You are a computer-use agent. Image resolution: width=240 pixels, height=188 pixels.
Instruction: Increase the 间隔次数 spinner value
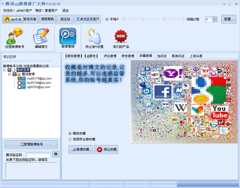pyautogui.click(x=215, y=18)
